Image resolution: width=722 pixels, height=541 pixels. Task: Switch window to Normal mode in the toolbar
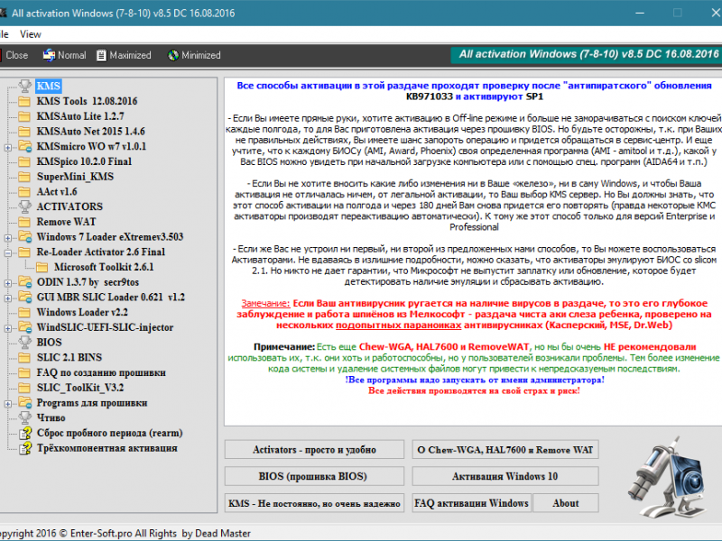coord(64,55)
